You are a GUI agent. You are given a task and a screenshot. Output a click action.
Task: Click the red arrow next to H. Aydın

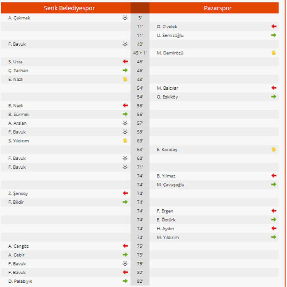click(x=274, y=228)
